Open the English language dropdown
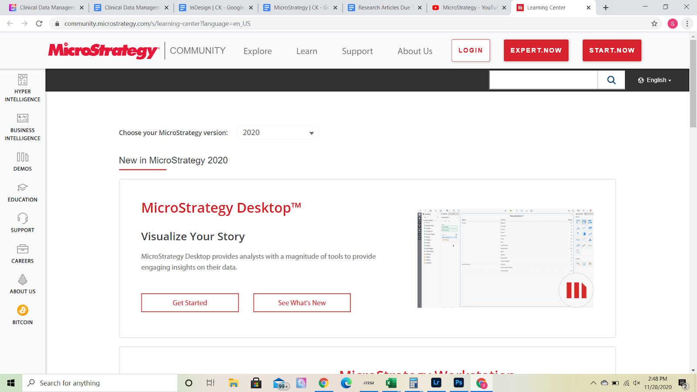The width and height of the screenshot is (697, 392). tap(654, 80)
